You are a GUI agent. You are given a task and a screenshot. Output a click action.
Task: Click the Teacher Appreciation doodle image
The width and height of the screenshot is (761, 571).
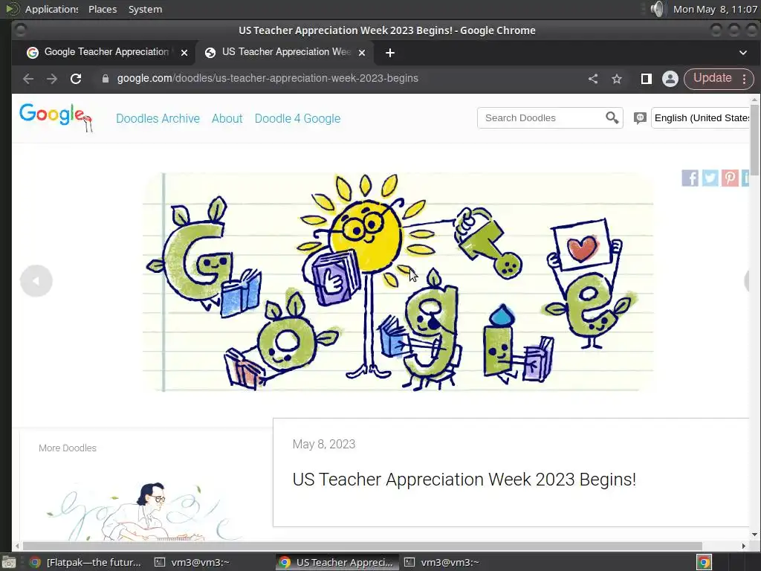398,282
